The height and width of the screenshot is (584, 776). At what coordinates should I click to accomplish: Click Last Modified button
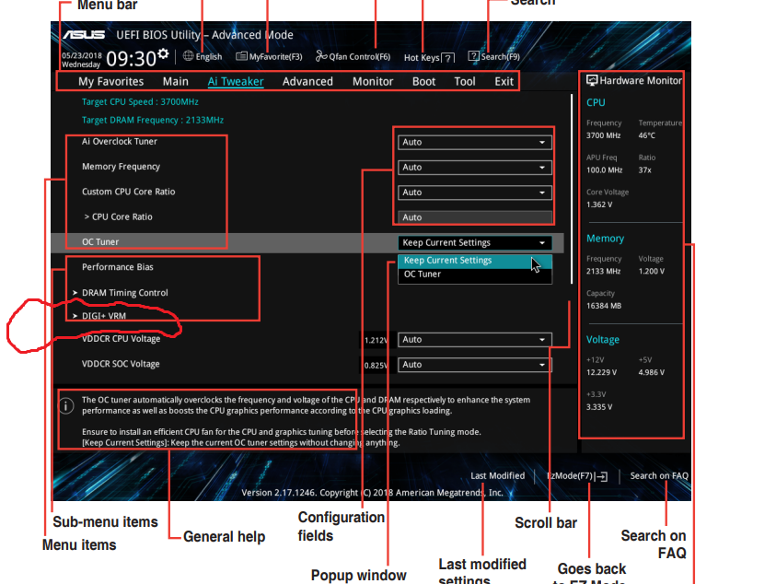497,476
